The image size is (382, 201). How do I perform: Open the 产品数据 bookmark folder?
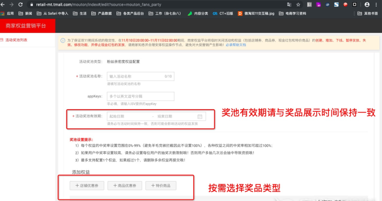(x=102, y=13)
